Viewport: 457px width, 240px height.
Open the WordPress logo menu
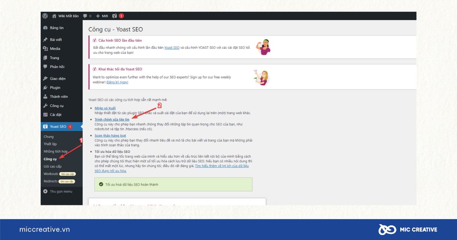tap(45, 16)
